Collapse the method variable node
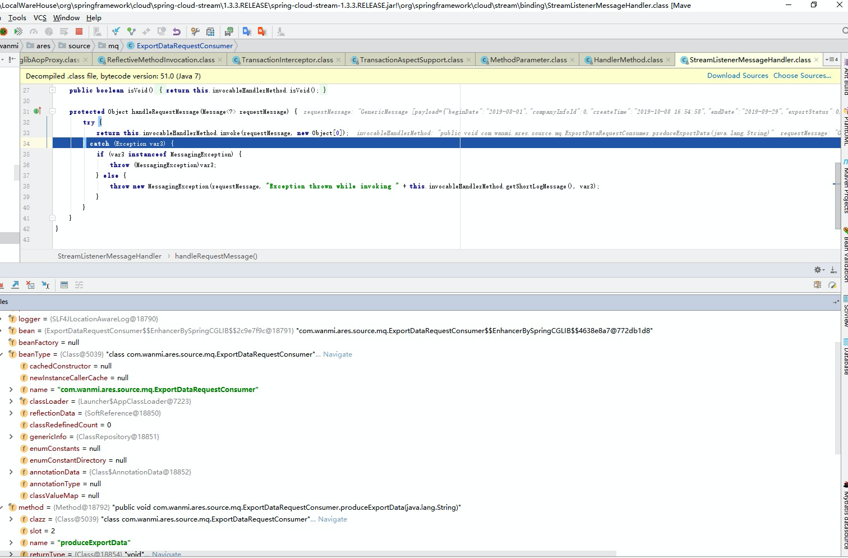 [x=1, y=508]
